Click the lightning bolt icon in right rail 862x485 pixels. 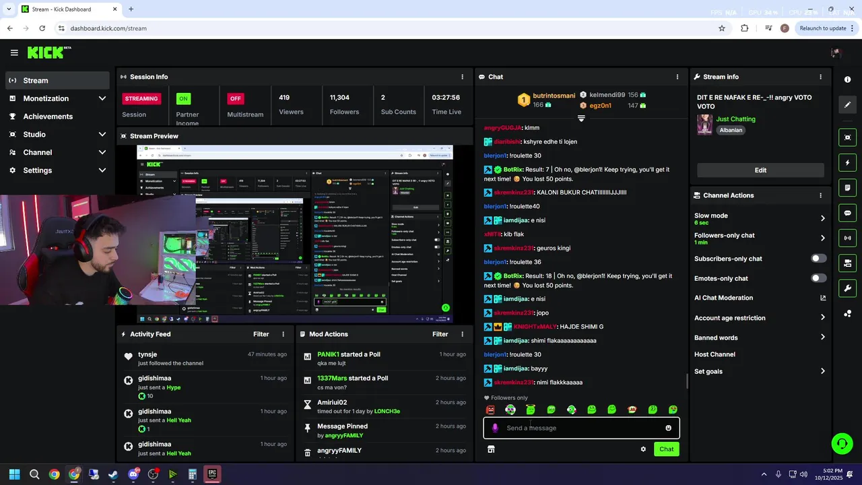pyautogui.click(x=847, y=162)
